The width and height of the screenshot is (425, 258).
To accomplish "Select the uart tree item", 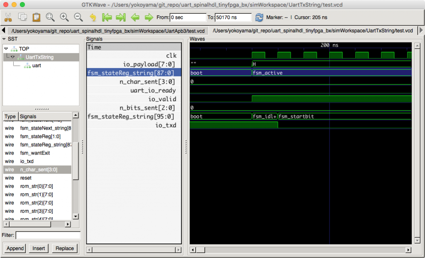I will point(37,65).
